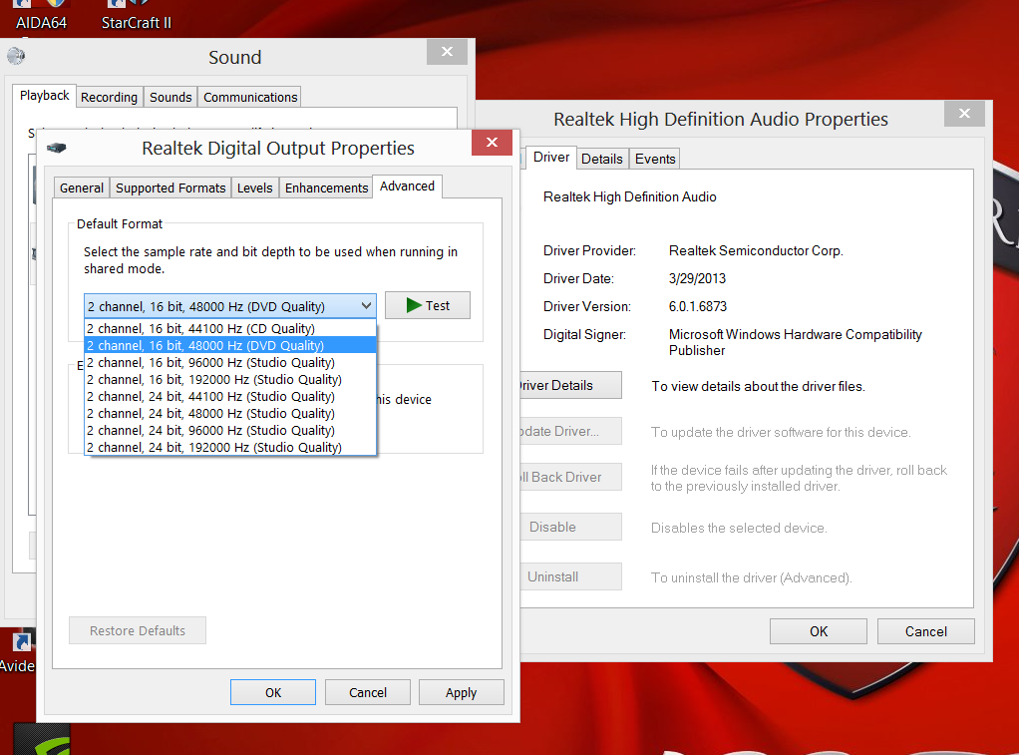The image size is (1019, 755).
Task: Open Events tab in Realtek Audio Properties
Action: [x=655, y=159]
